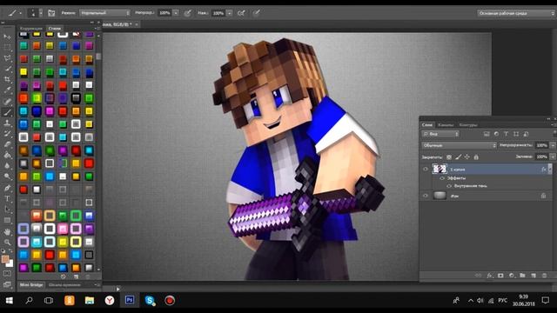Select the Pen tool
The width and height of the screenshot is (557, 313).
pyautogui.click(x=7, y=188)
